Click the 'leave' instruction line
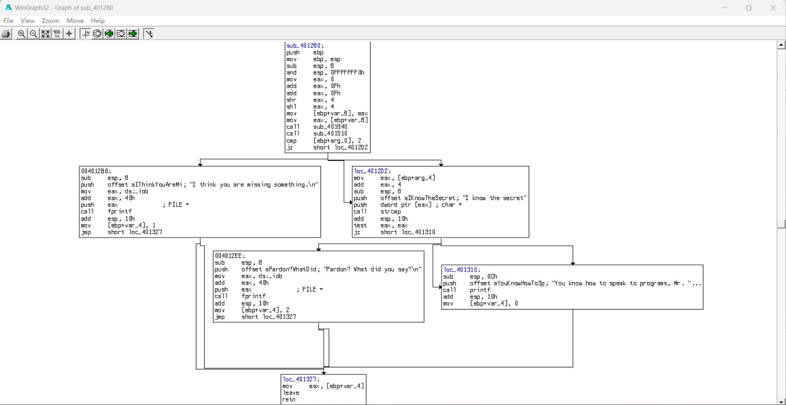786x405 pixels. [x=291, y=393]
